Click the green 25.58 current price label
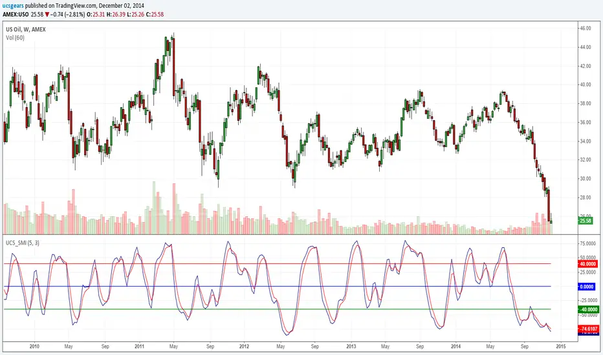The width and height of the screenshot is (603, 355). point(586,221)
